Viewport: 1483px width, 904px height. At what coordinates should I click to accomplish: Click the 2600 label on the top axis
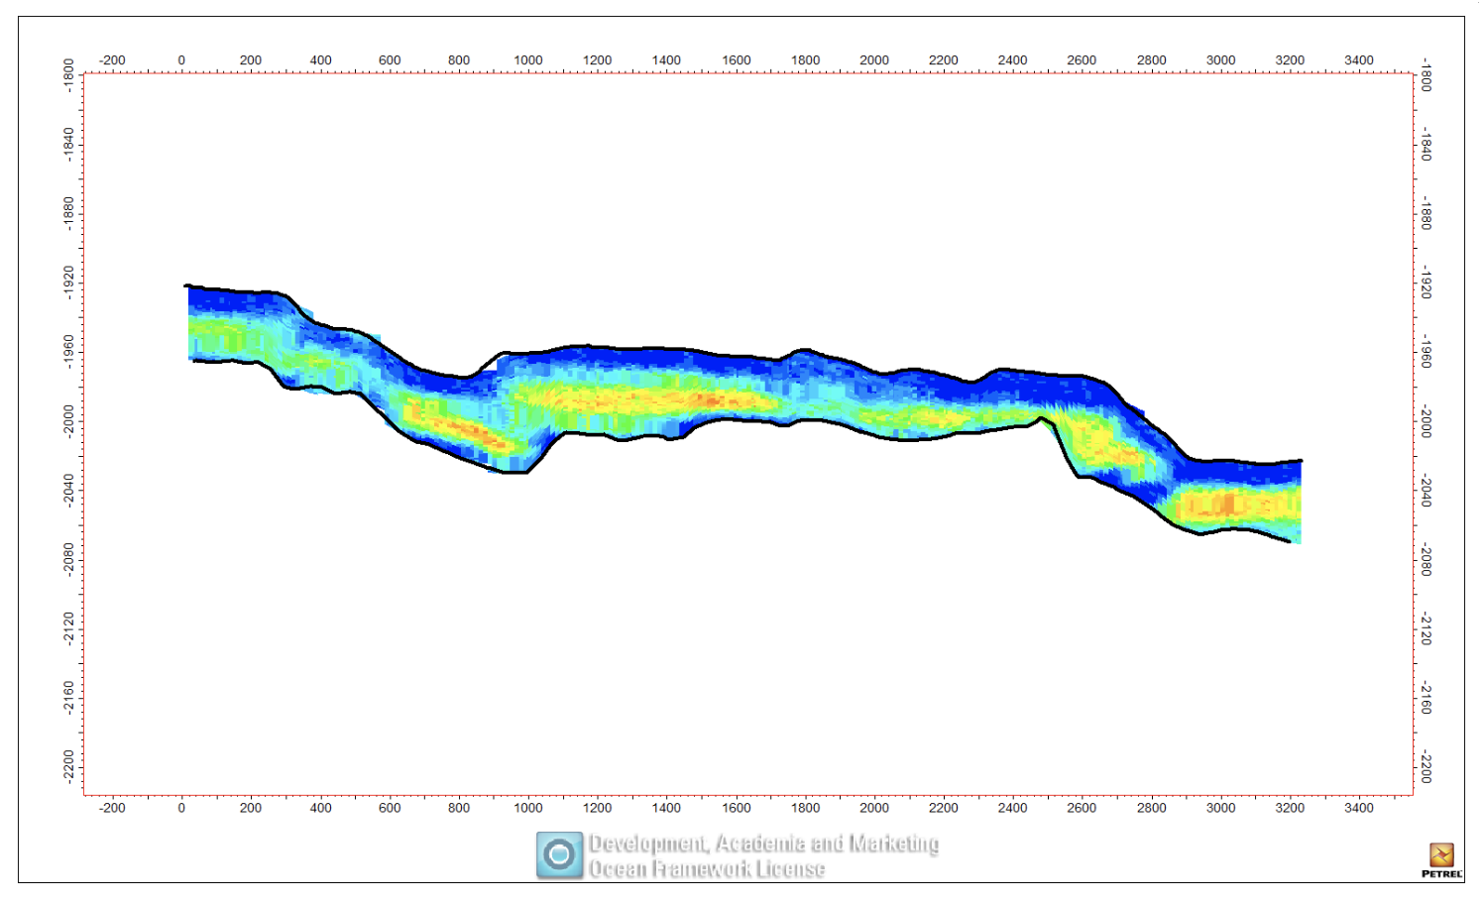(x=1082, y=60)
